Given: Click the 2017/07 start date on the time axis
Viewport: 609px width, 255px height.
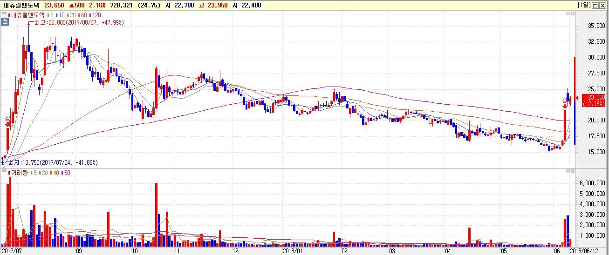Looking at the screenshot, I should (11, 251).
